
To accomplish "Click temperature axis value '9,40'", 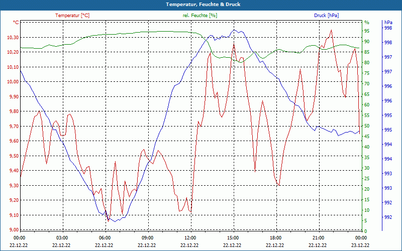I will [14, 171].
